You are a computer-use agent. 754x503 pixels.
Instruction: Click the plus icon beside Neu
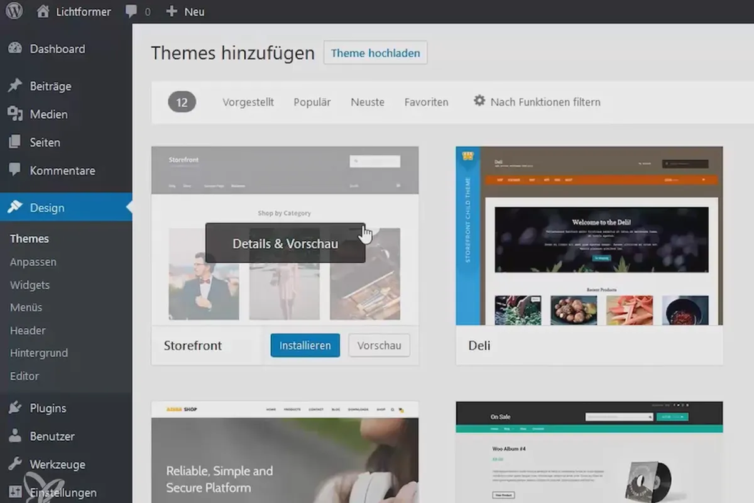[172, 11]
